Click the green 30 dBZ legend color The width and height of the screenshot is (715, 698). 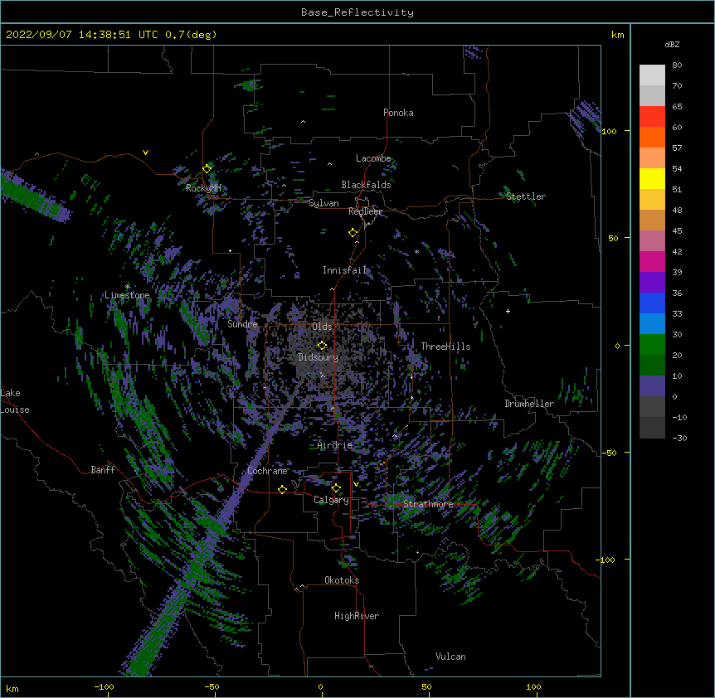[x=652, y=345]
